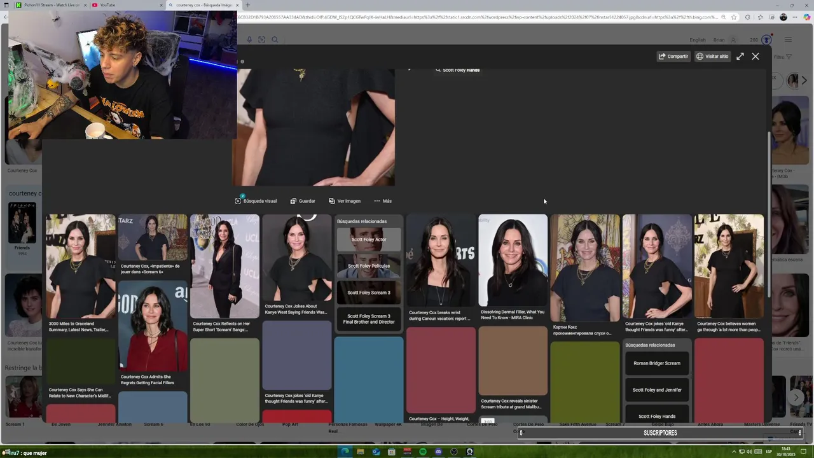Select Scott Foley and Jennifer related search
Screen dimensions: 814x458
(x=657, y=390)
